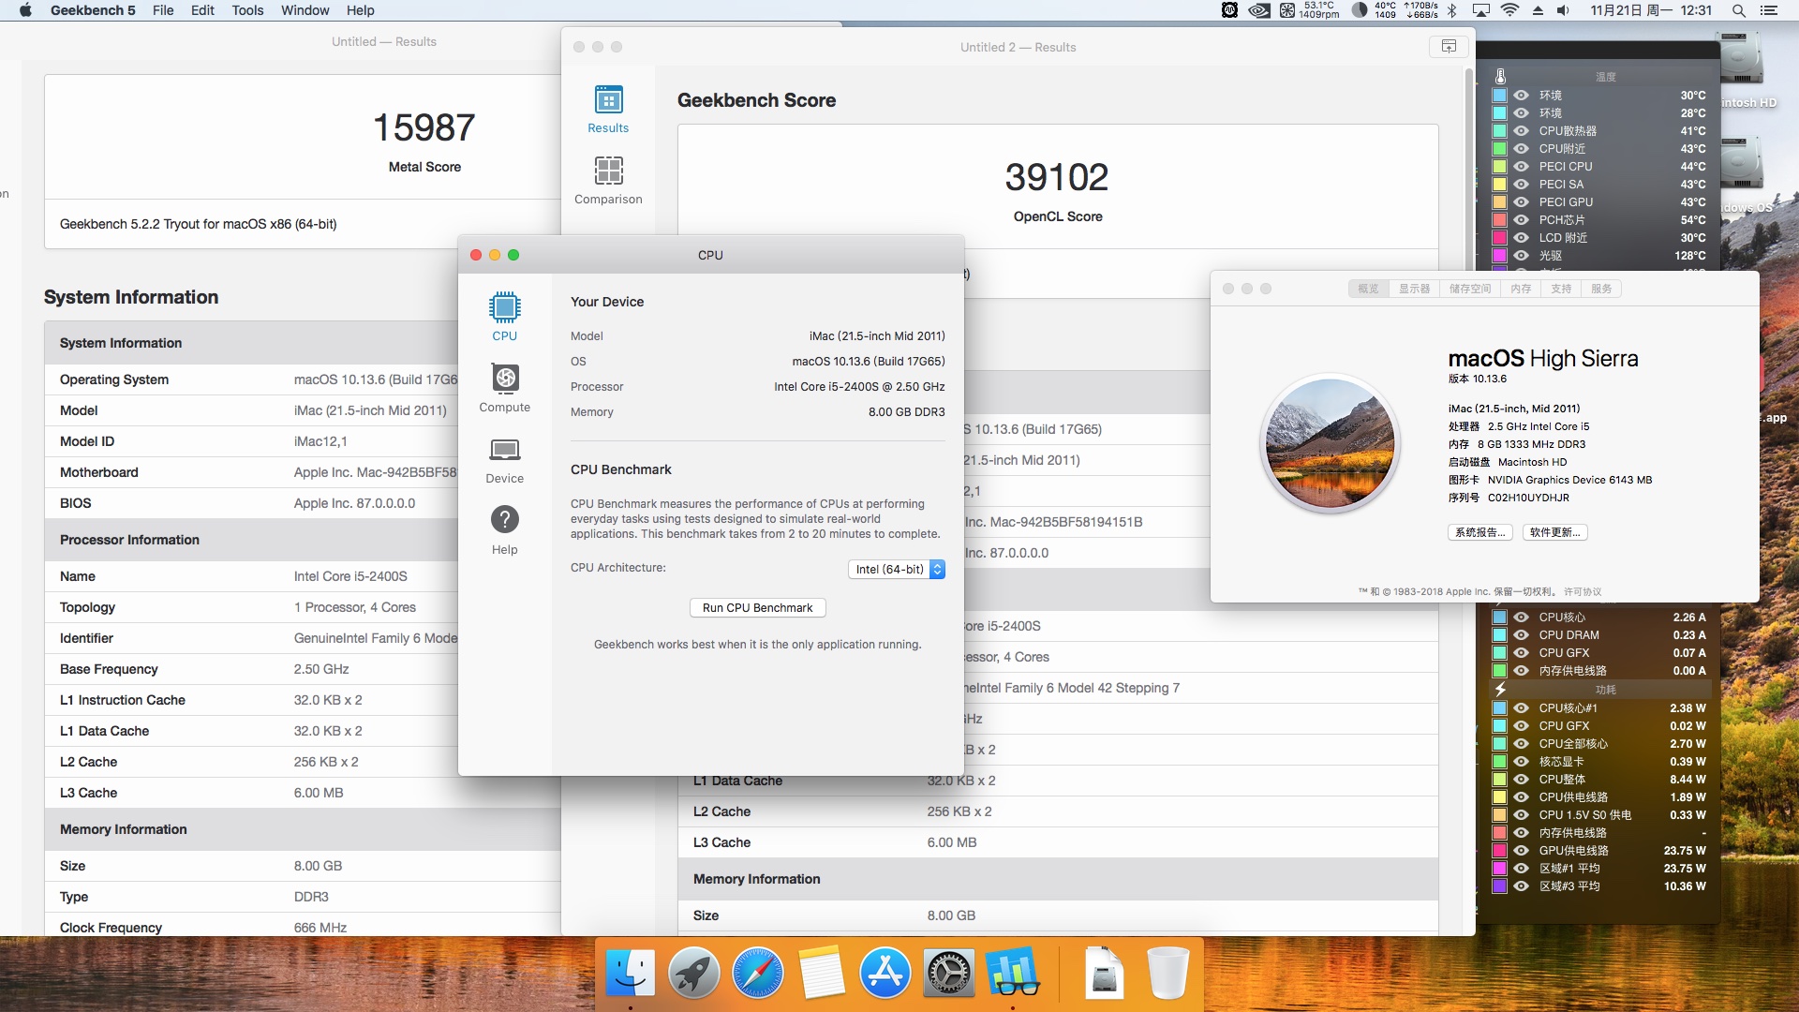This screenshot has width=1799, height=1012.
Task: Toggle visibility eye for PECI SA sensor
Action: [x=1521, y=185]
